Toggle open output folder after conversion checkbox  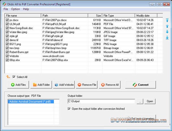69,109
